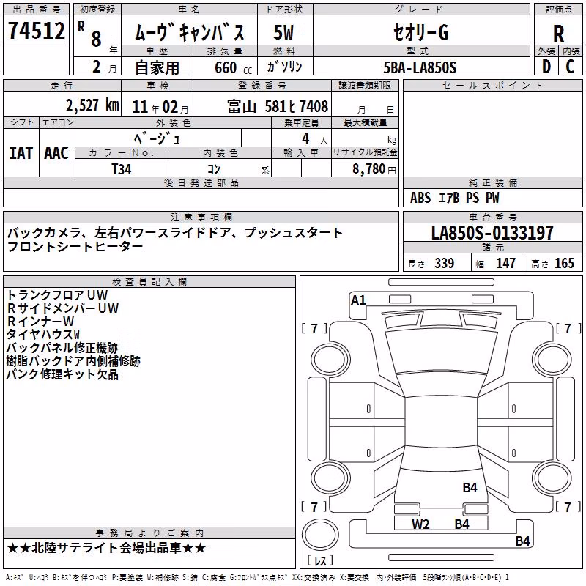586x586 pixels.
Task: Click the color number T34
Action: 122,169
